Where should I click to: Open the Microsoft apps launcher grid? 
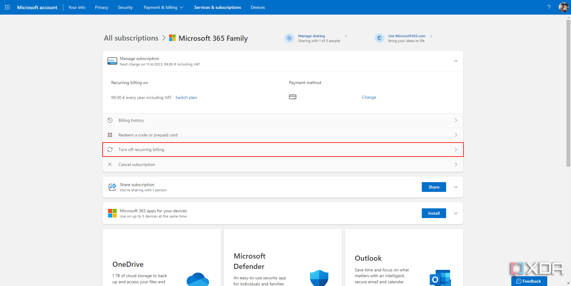(7, 7)
